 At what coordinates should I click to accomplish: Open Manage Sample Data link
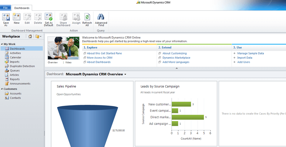[251, 53]
